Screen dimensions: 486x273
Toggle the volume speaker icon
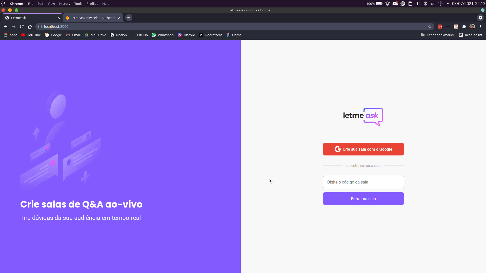(418, 4)
